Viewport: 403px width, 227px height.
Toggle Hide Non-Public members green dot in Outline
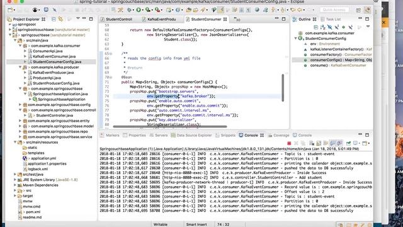343,27
